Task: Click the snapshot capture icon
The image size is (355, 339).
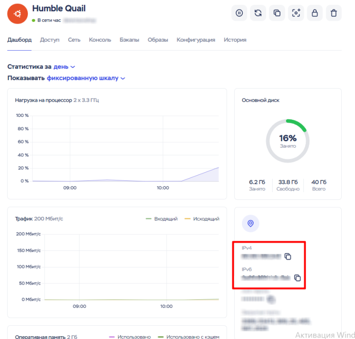Action: tap(296, 13)
